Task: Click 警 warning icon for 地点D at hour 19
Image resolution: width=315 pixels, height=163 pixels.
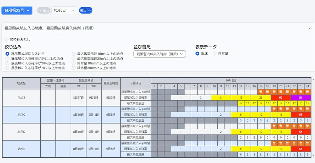Action: point(274,126)
